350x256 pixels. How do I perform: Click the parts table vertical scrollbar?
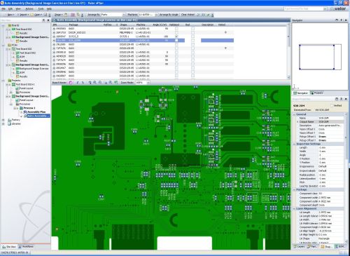pos(288,51)
